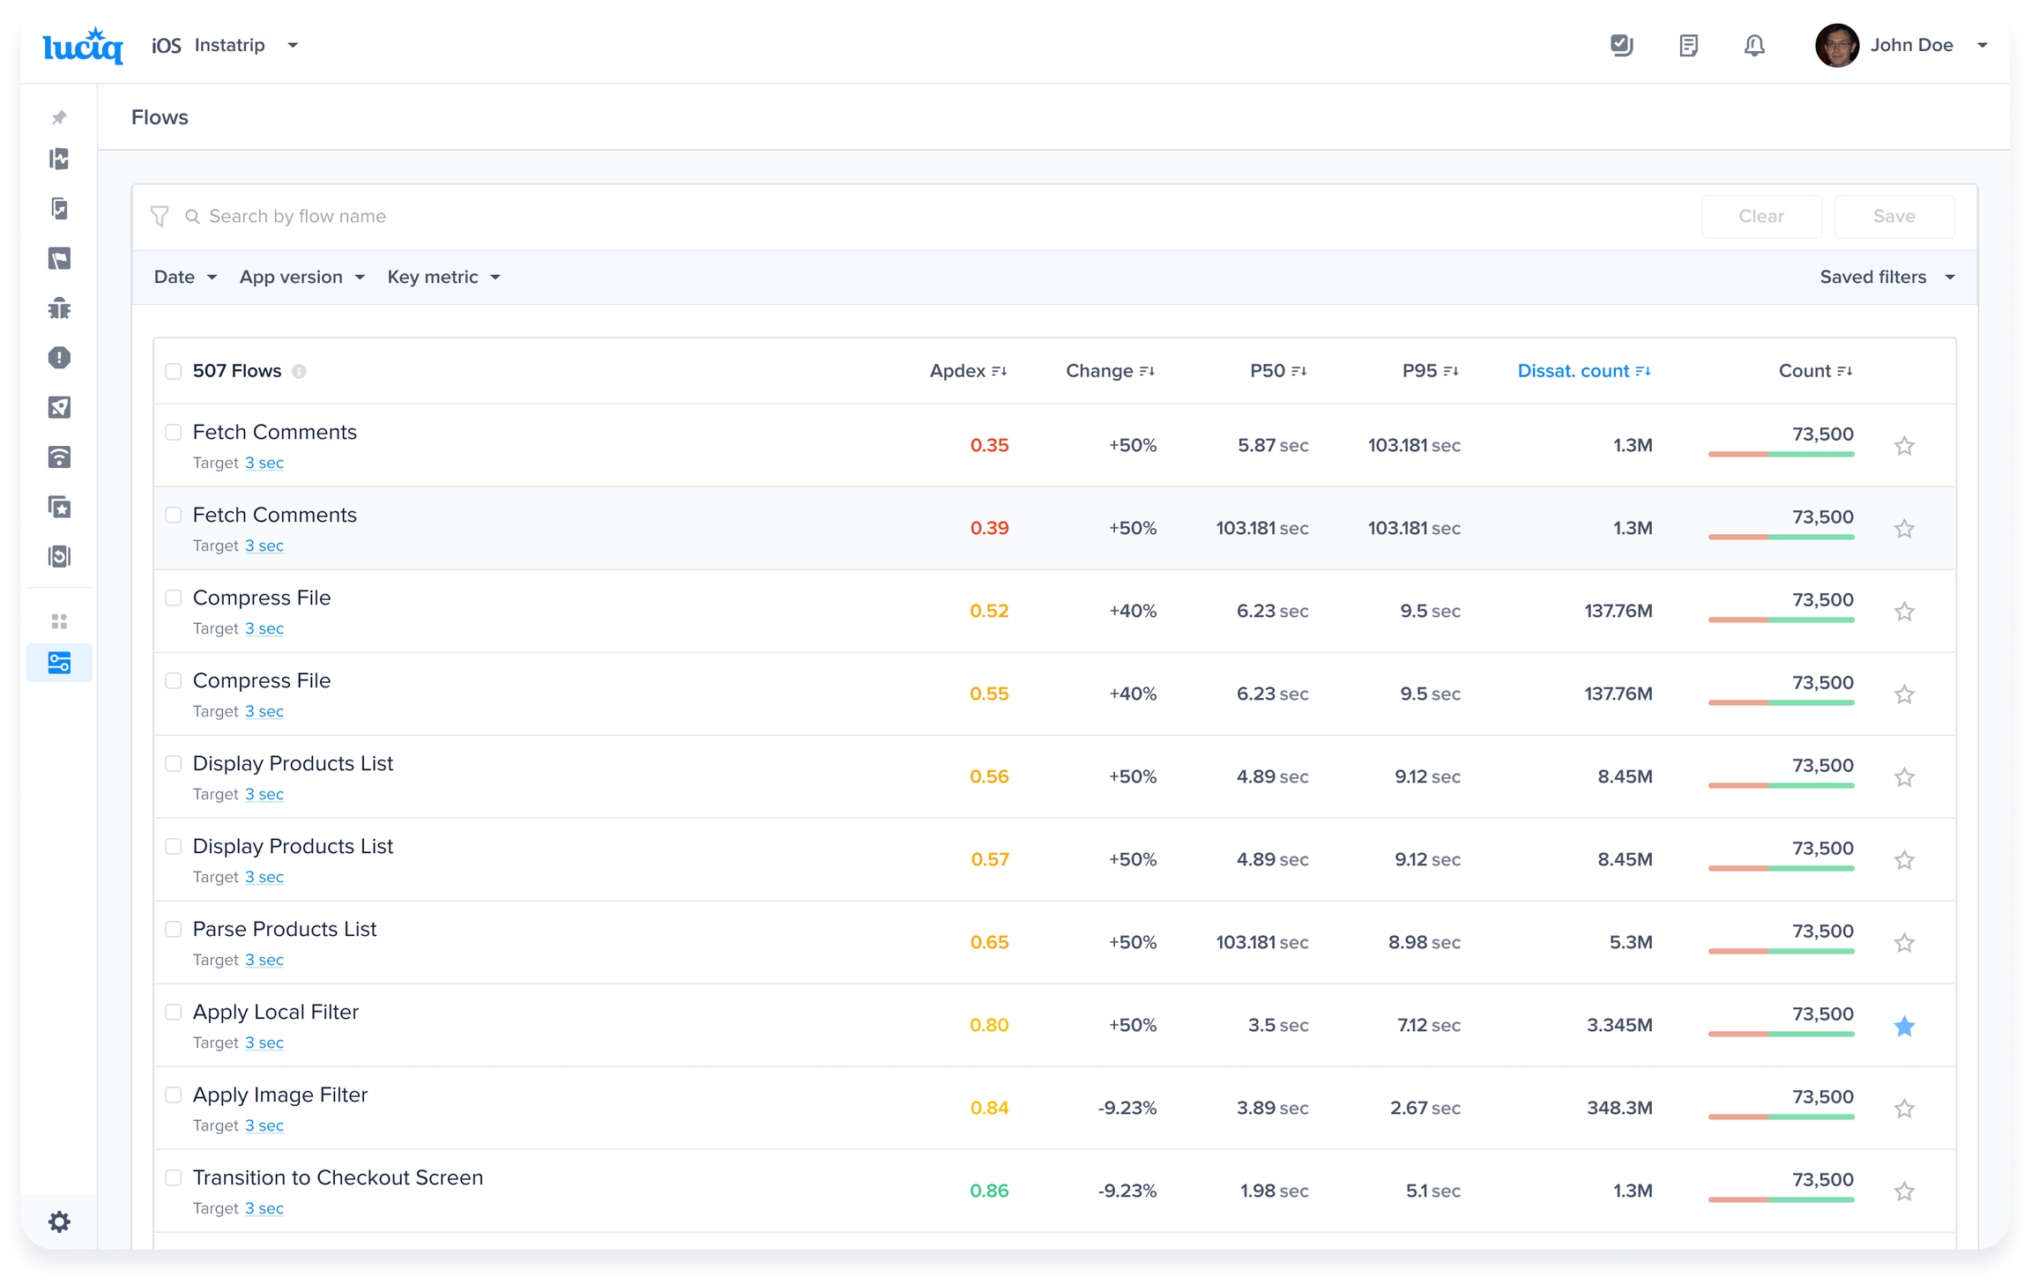Open the document notes icon in header
The width and height of the screenshot is (2031, 1284).
(x=1688, y=45)
